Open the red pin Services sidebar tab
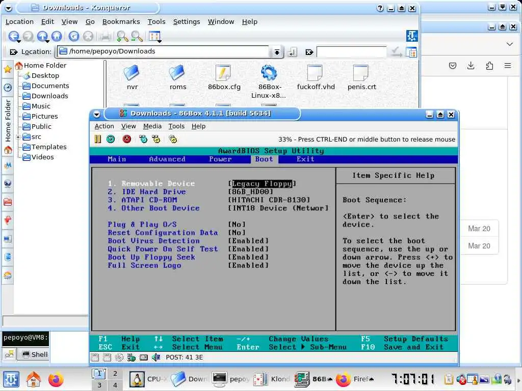The height and width of the screenshot is (391, 522). click(8, 220)
